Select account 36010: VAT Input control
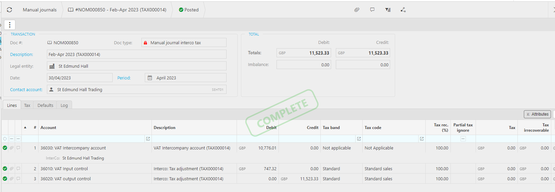555x192 pixels. tap(64, 169)
